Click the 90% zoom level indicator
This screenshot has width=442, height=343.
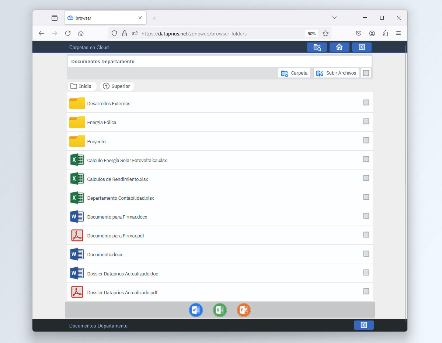click(312, 34)
